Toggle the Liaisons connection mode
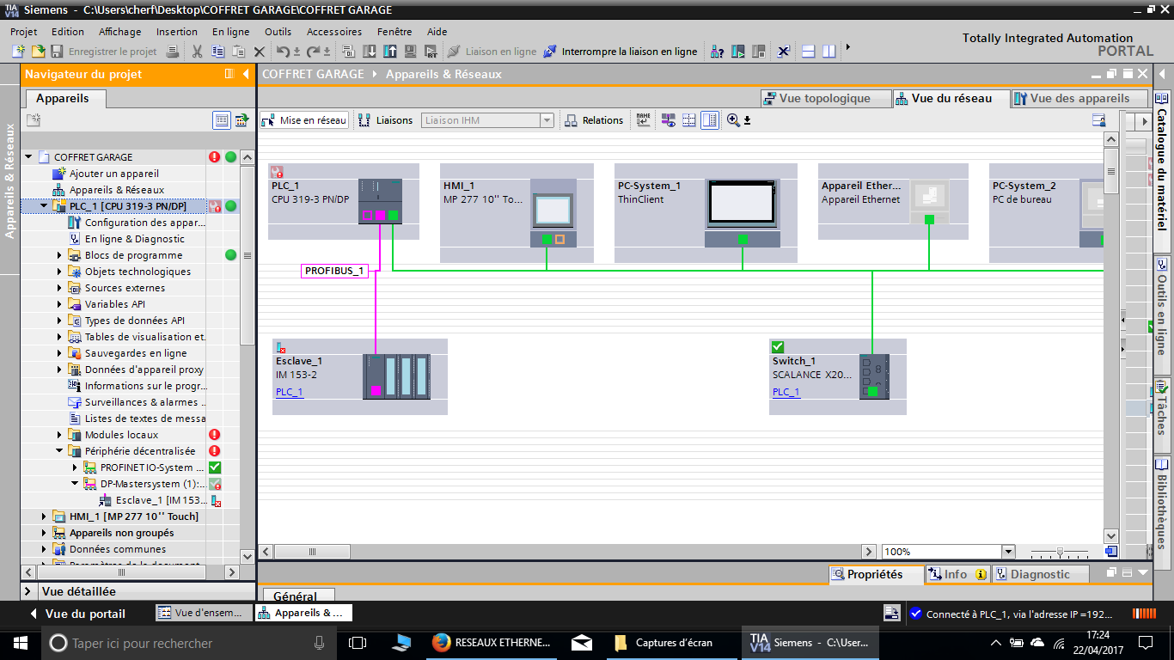The height and width of the screenshot is (660, 1174). (x=385, y=120)
